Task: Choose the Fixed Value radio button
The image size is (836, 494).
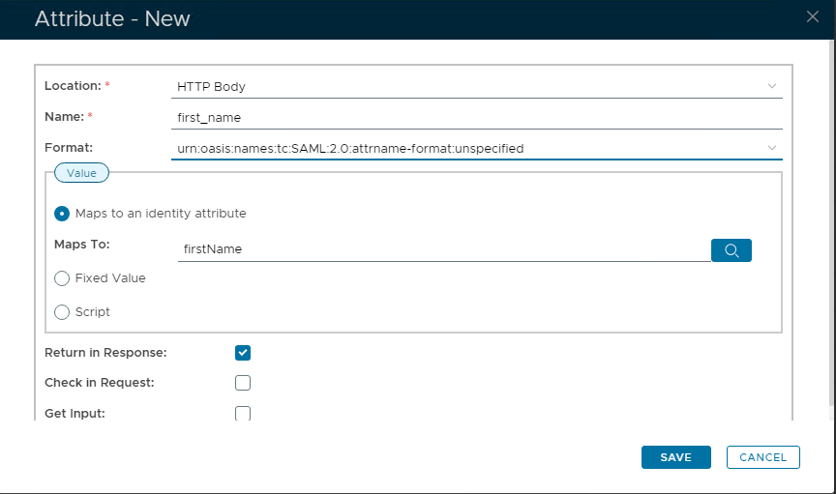Action: coord(62,278)
